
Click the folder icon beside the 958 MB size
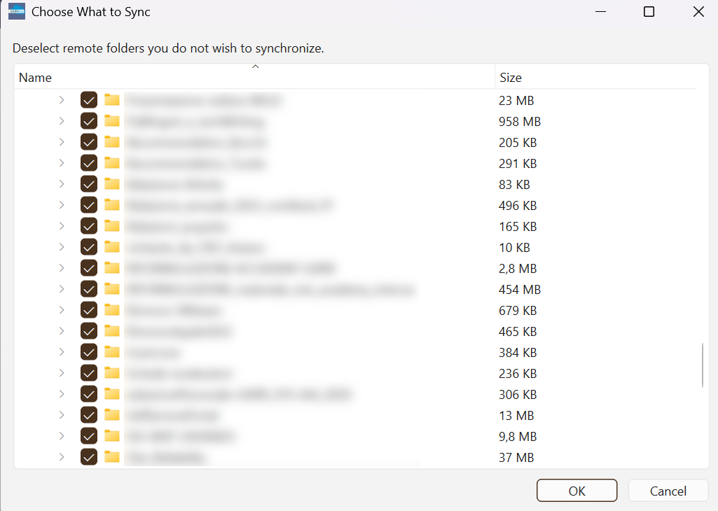click(111, 120)
